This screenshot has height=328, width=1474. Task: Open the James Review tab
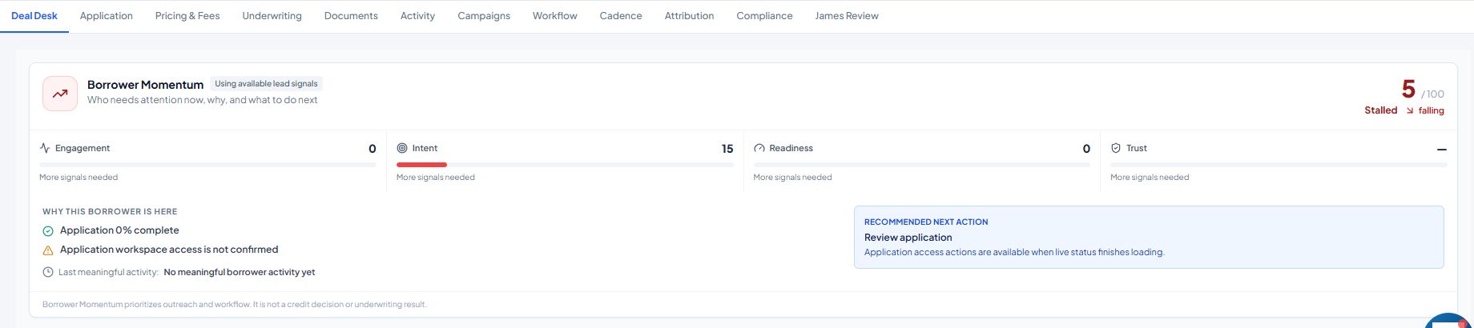[x=847, y=16]
